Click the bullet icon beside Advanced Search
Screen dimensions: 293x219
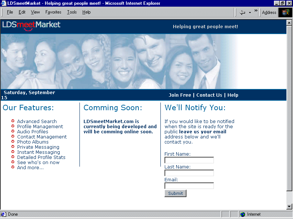coord(13,121)
